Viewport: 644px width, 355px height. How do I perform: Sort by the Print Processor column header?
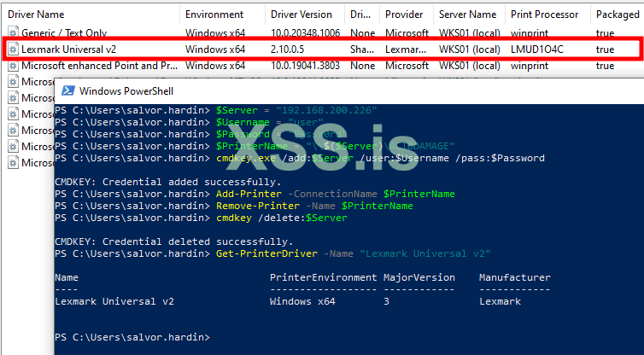[x=544, y=15]
